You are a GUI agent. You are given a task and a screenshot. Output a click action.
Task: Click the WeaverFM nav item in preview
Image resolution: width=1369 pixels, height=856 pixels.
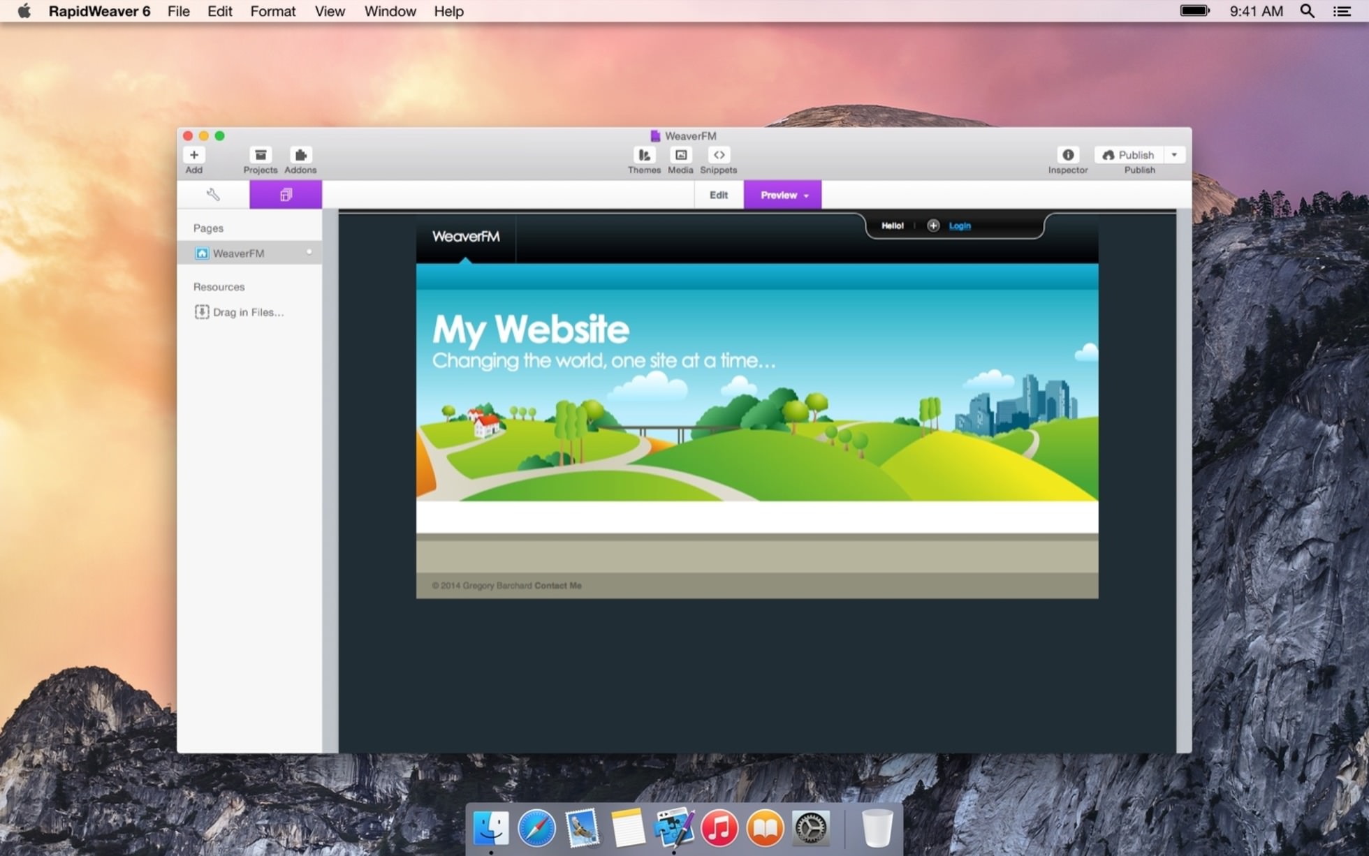click(x=466, y=237)
